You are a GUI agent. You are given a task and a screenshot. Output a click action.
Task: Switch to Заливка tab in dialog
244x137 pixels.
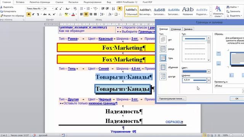188,29
